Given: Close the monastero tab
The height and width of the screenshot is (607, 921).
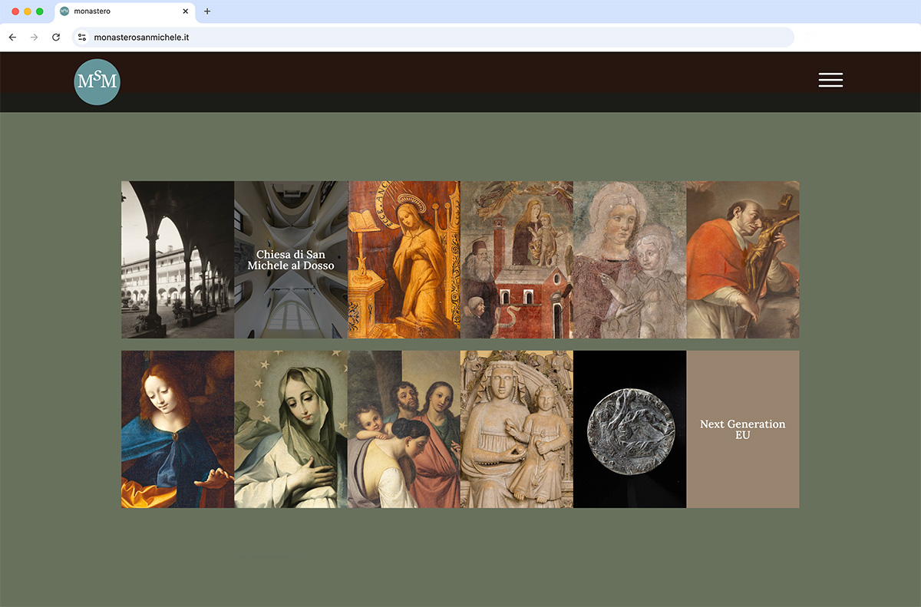Looking at the screenshot, I should [x=185, y=12].
